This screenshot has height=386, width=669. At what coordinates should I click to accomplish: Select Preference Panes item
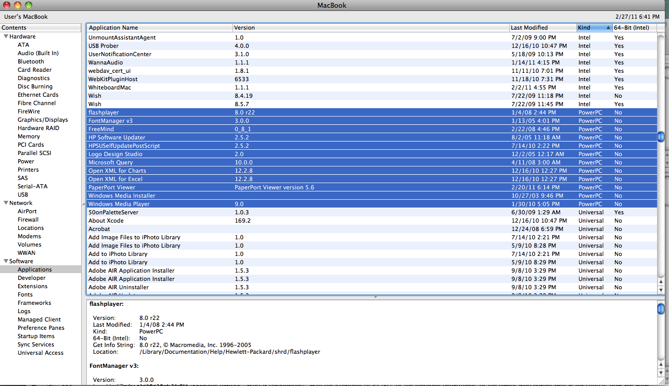tap(41, 328)
